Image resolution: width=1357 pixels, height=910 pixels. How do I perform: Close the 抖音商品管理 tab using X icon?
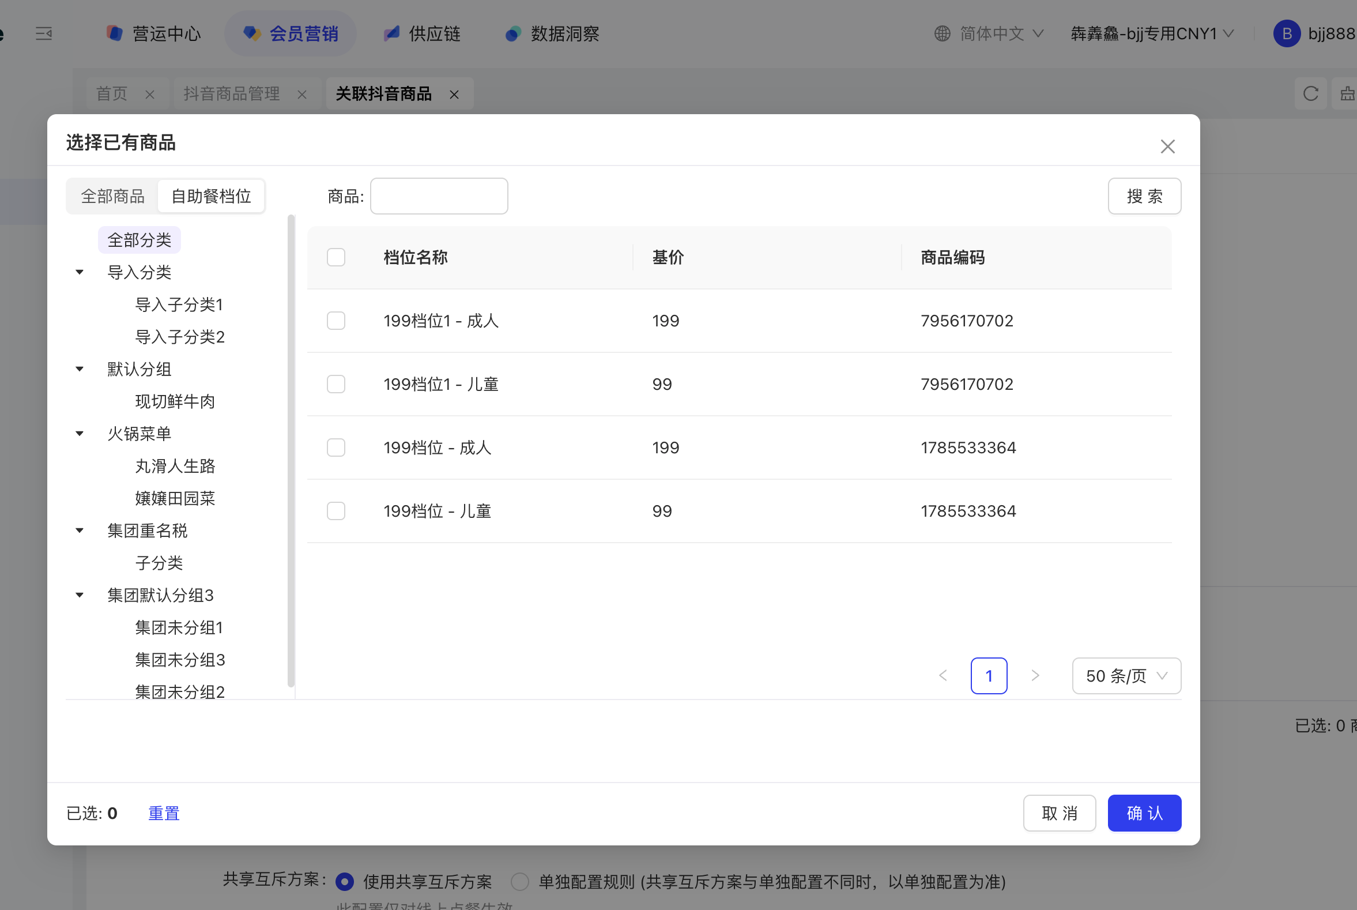pos(301,95)
